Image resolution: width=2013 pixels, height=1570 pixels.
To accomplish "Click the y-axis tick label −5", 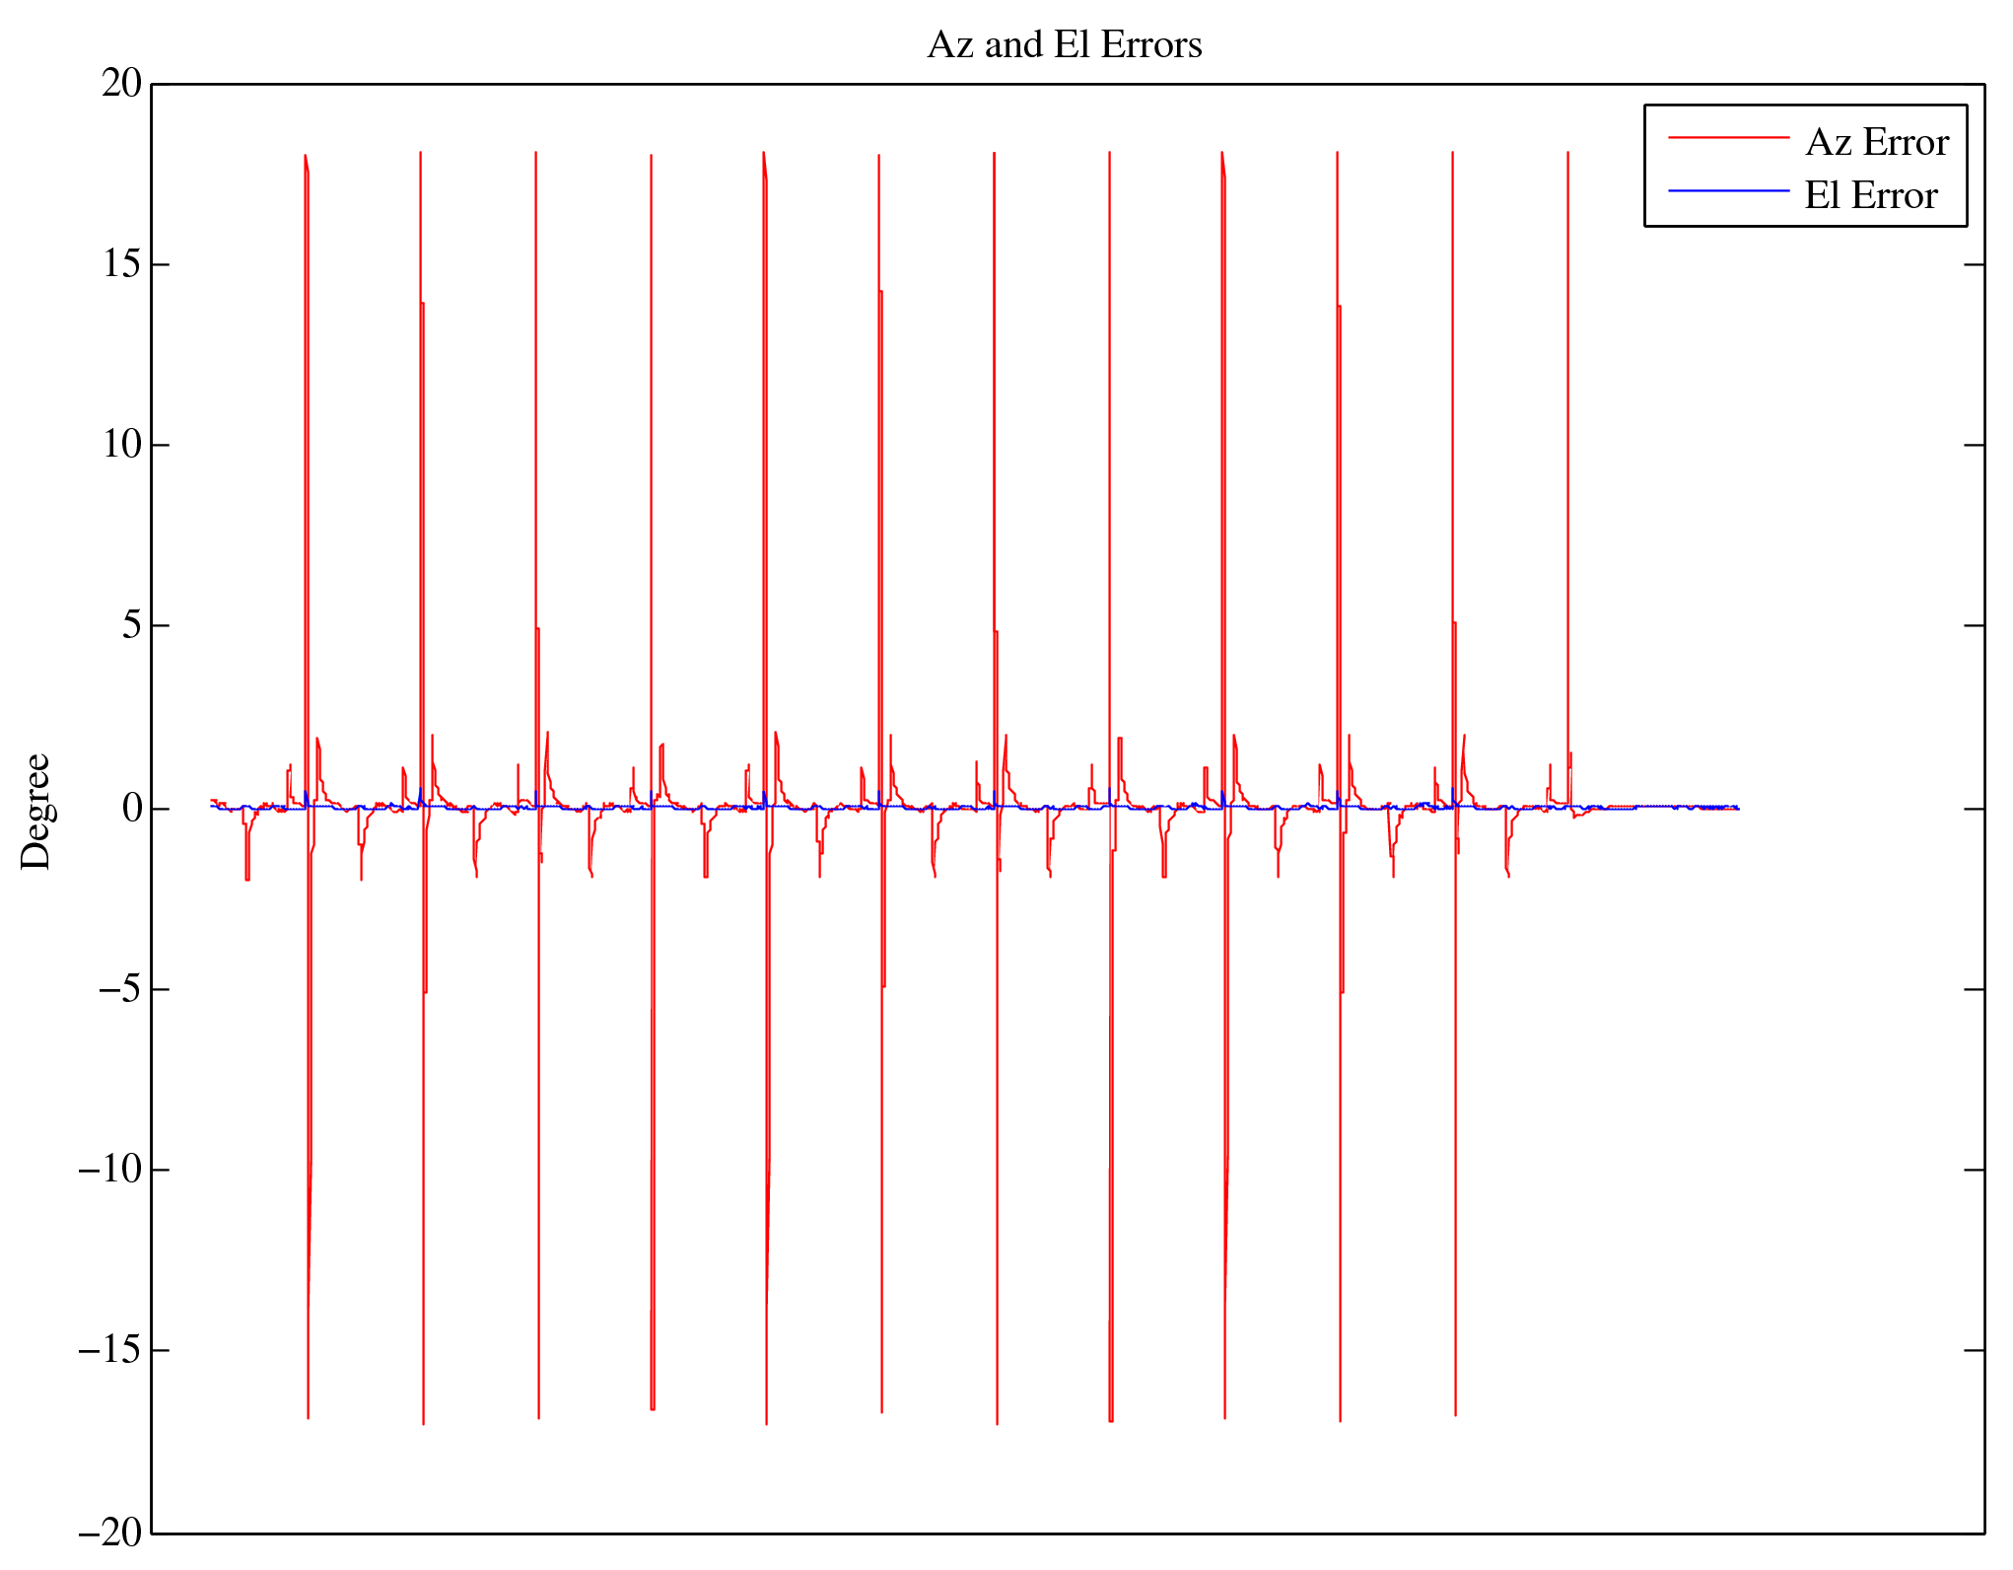I will [120, 989].
